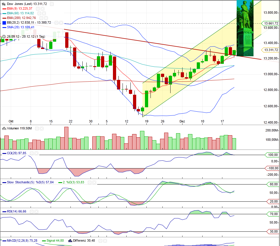Click the green MACD Signal legend line

click(x=44, y=241)
